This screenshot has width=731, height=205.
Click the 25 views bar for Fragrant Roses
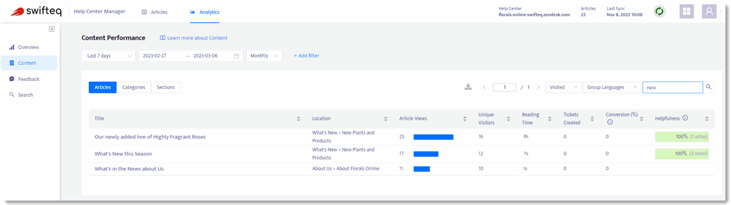(433, 137)
